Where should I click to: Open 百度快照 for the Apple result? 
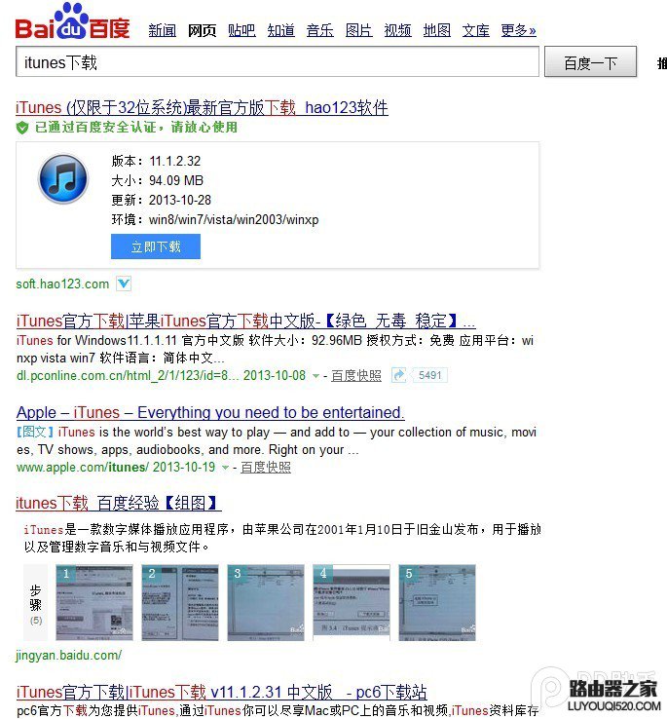click(x=266, y=468)
